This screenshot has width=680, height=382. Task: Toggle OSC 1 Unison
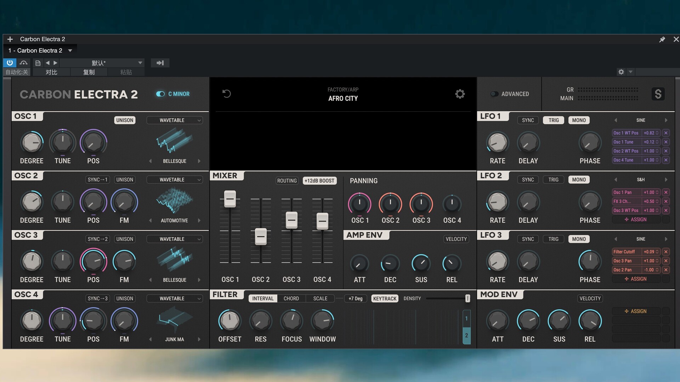(x=125, y=120)
